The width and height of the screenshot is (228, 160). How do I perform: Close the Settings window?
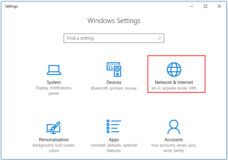coord(219,6)
